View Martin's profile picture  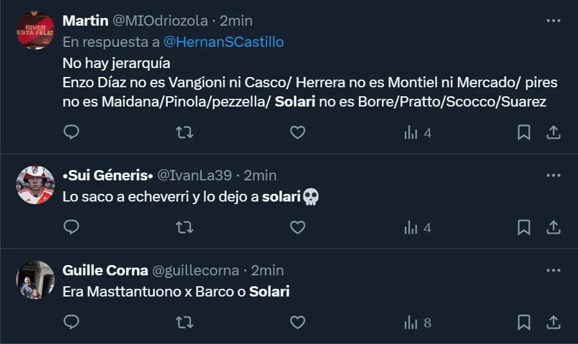[35, 30]
